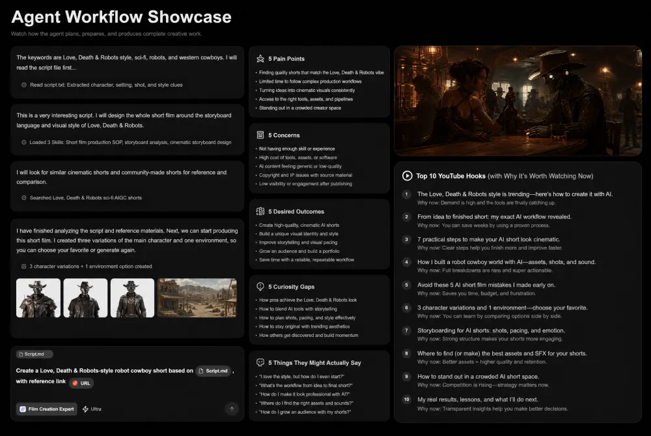The width and height of the screenshot is (651, 436).
Task: Click 'Storyboarding for AI shorts' hook title
Action: click(491, 330)
